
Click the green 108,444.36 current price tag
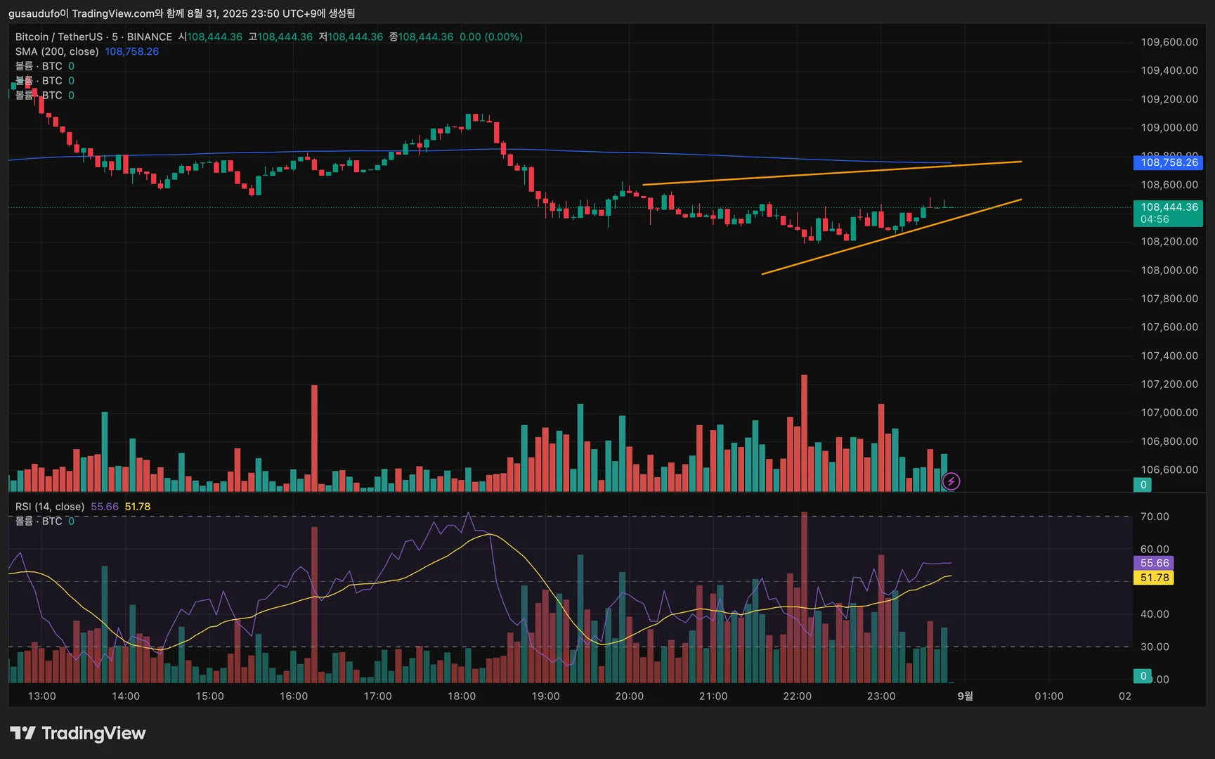(x=1168, y=213)
